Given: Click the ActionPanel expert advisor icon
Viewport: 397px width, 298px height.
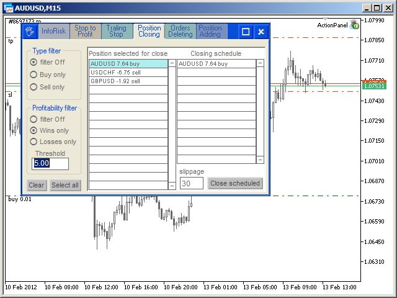Looking at the screenshot, I should [354, 25].
